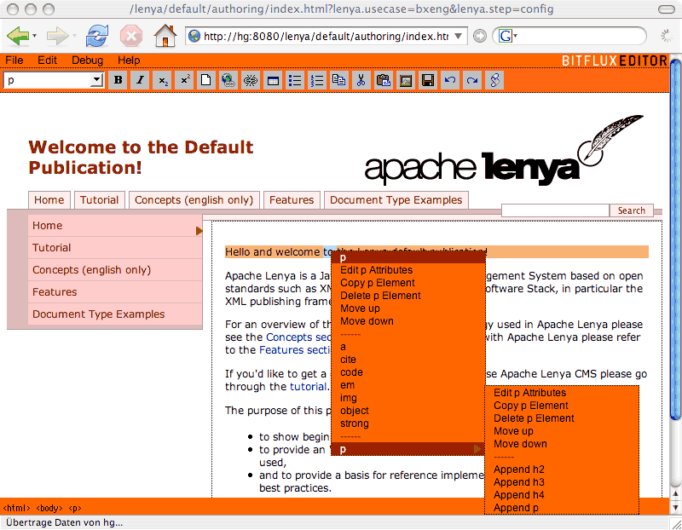
Task: Open the Features navigation tab
Action: click(x=292, y=200)
